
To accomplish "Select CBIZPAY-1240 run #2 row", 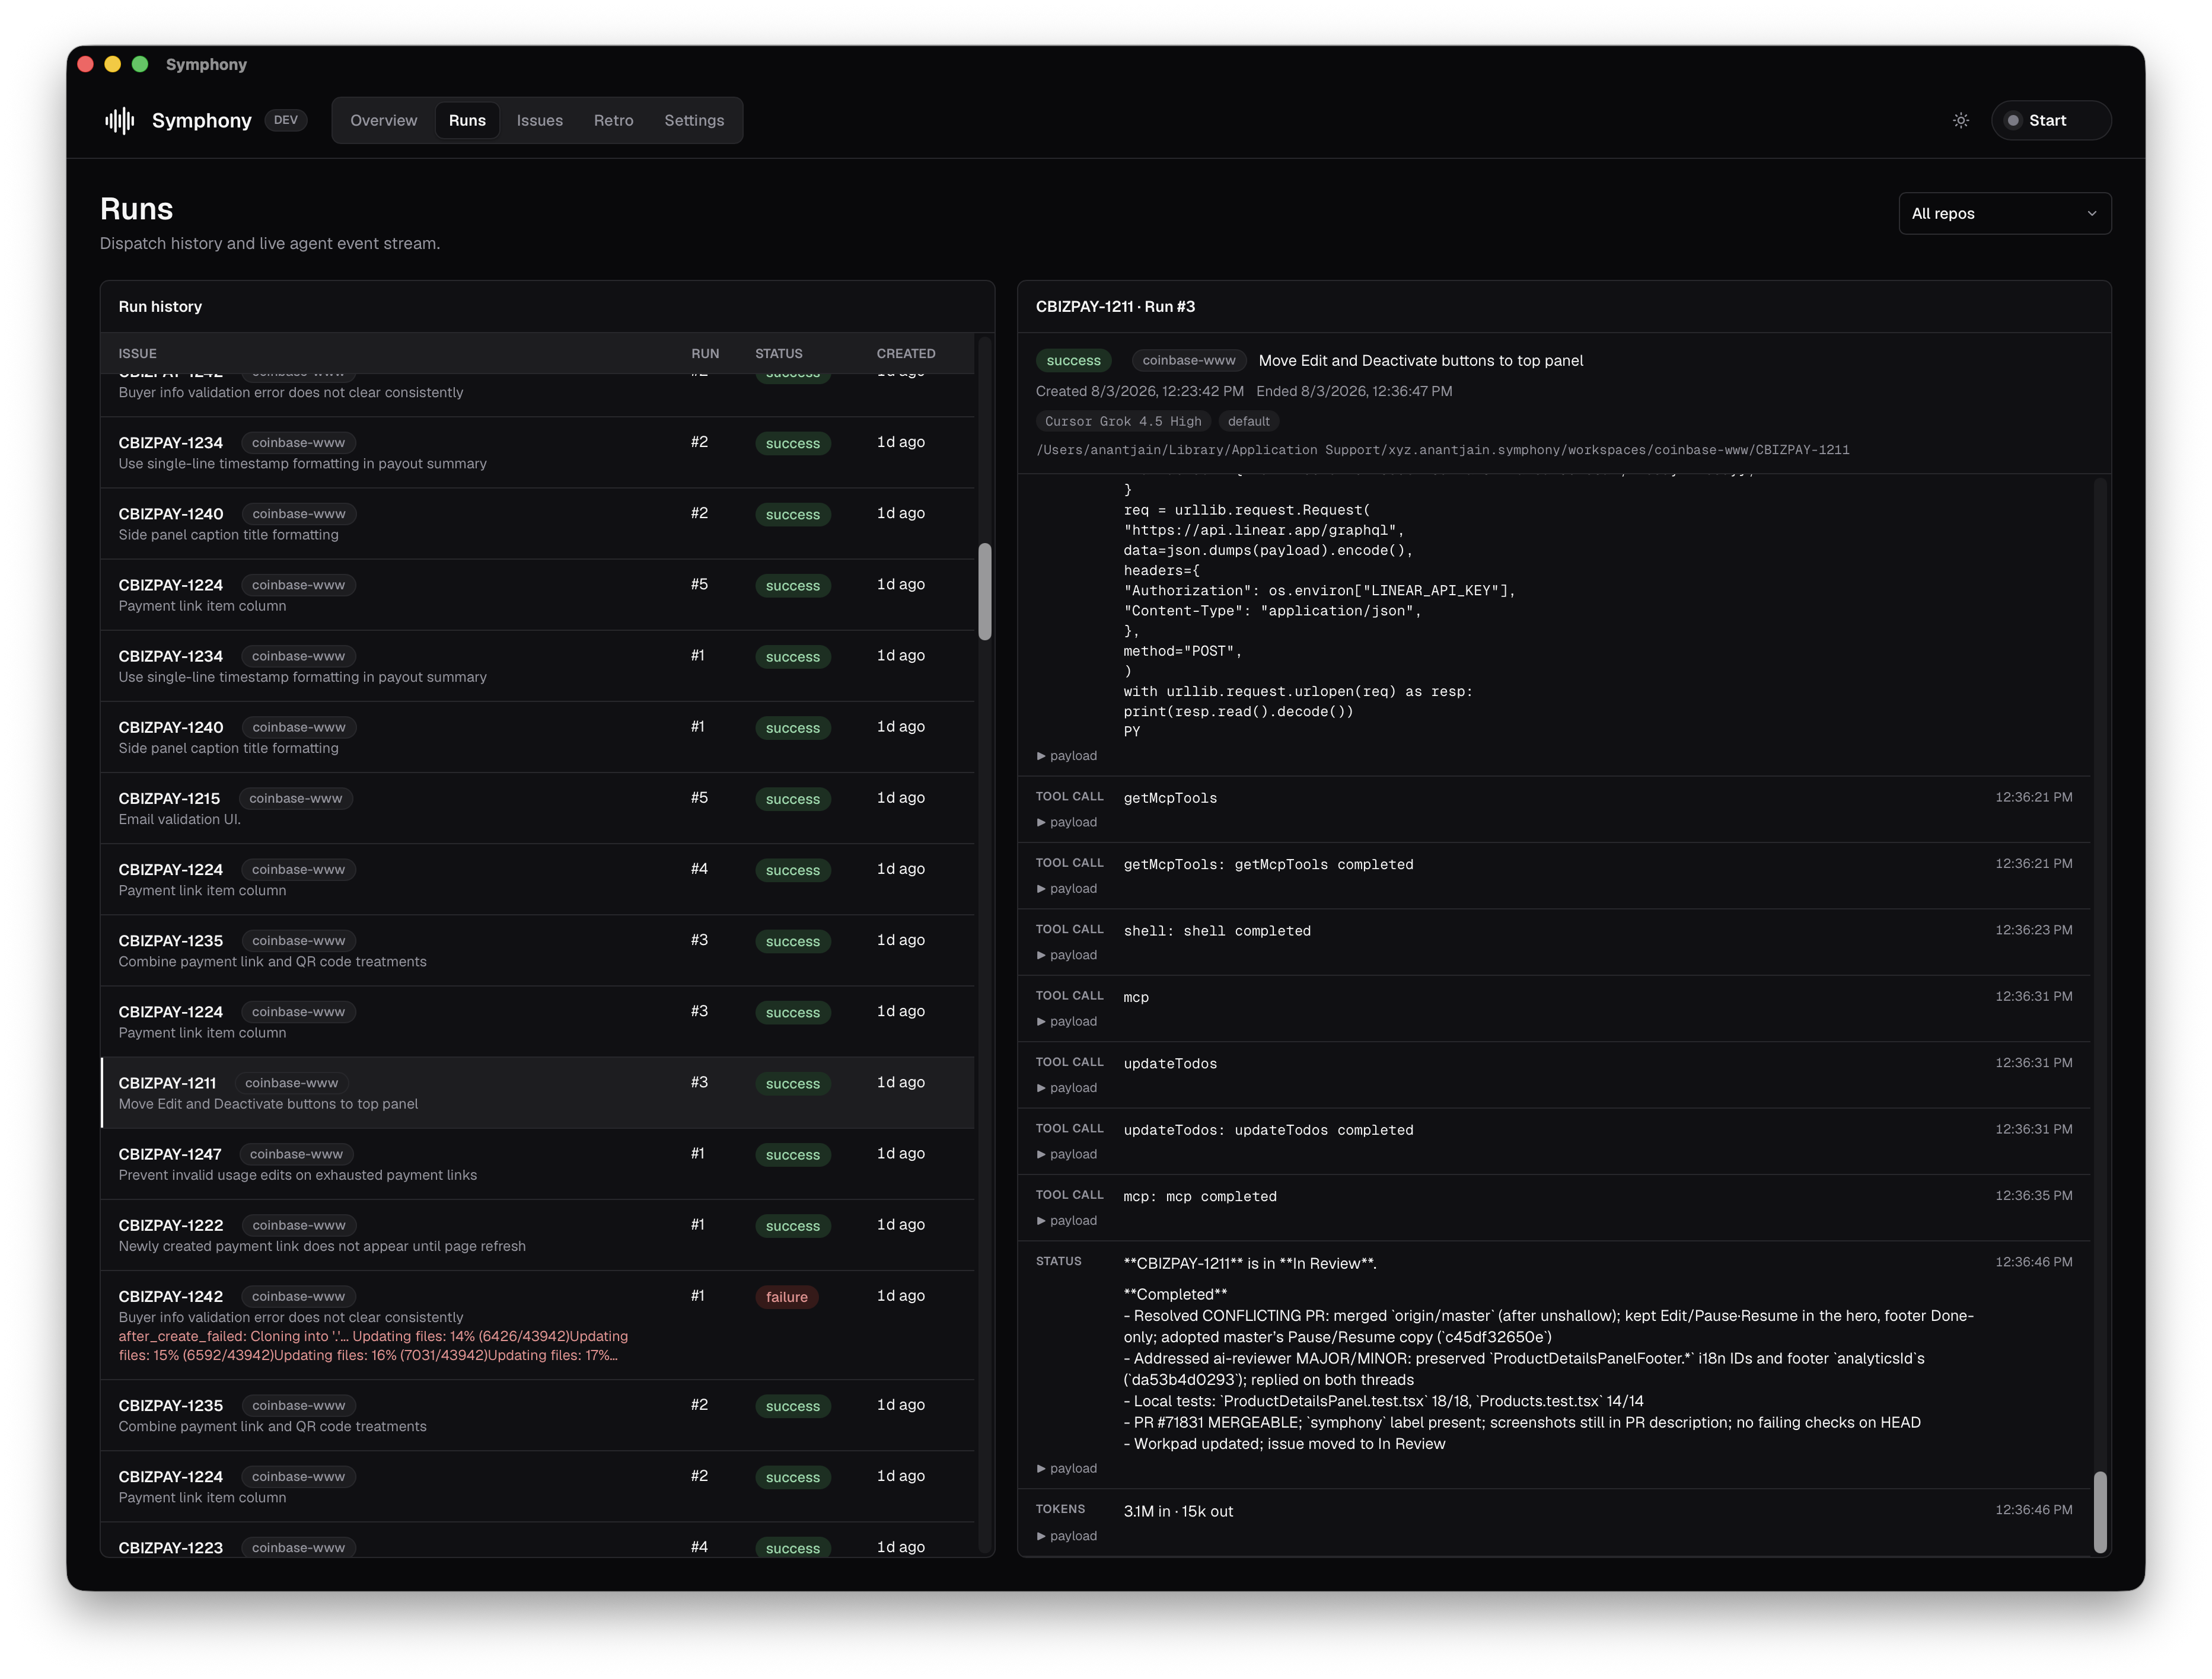I will 537,523.
